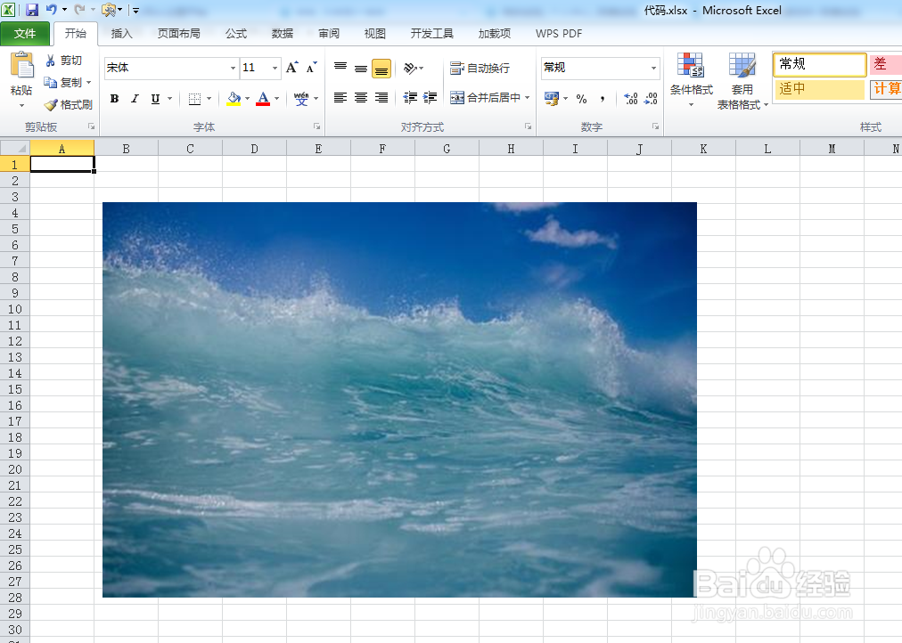
Task: Open the underline style dropdown arrow
Action: (x=169, y=99)
